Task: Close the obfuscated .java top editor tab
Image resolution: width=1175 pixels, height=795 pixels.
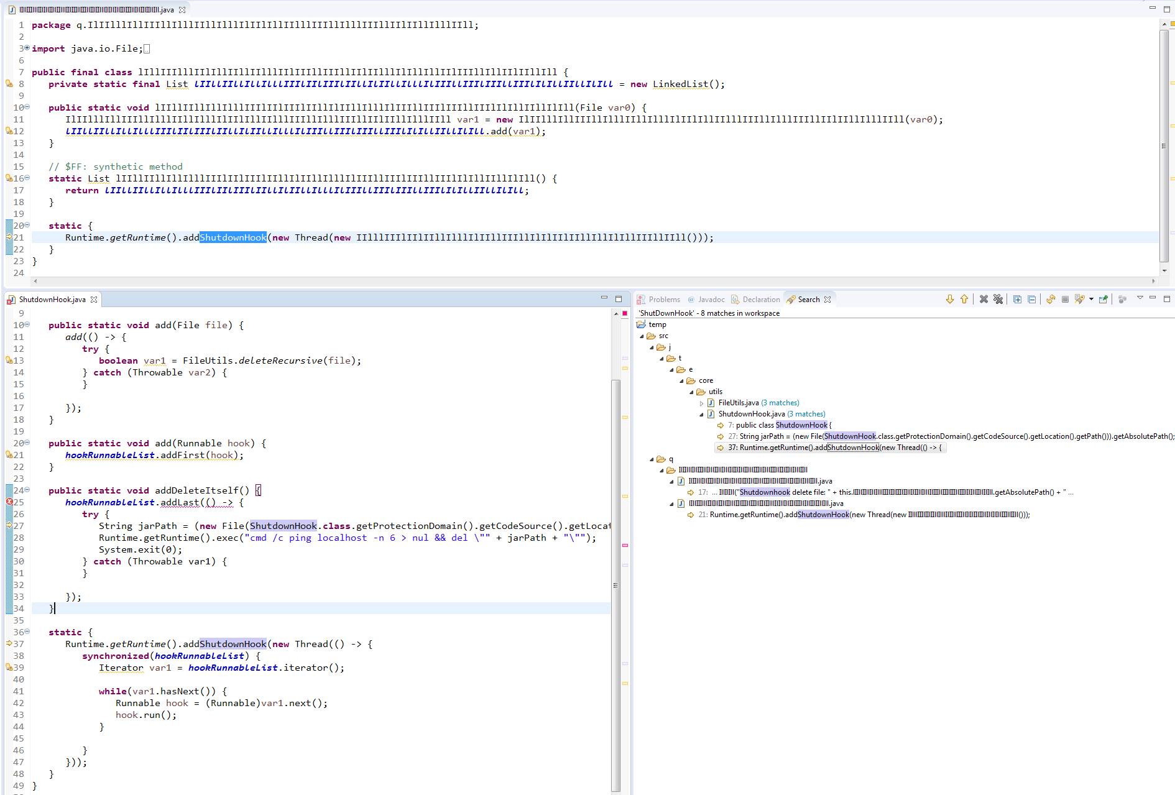Action: click(182, 10)
